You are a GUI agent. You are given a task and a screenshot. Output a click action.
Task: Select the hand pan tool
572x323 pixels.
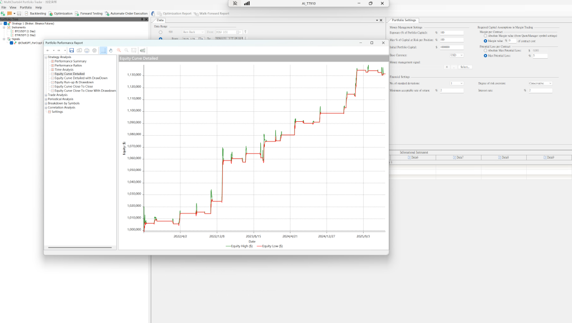111,50
